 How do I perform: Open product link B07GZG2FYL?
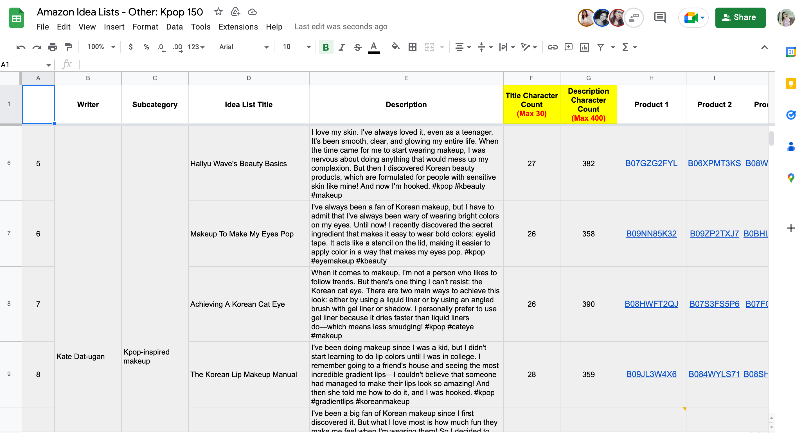click(x=651, y=163)
